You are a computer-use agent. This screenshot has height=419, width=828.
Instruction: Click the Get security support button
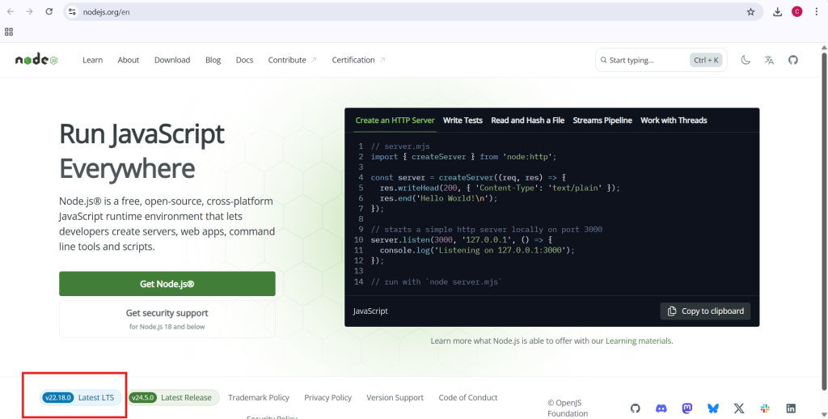click(167, 320)
